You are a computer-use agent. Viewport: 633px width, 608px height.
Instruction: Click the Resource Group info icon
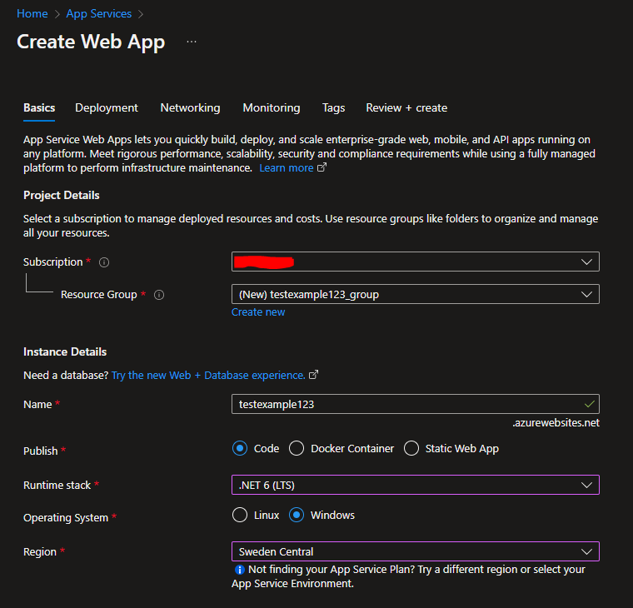159,295
